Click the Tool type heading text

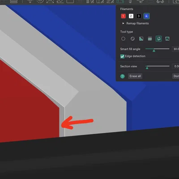pos(127,32)
